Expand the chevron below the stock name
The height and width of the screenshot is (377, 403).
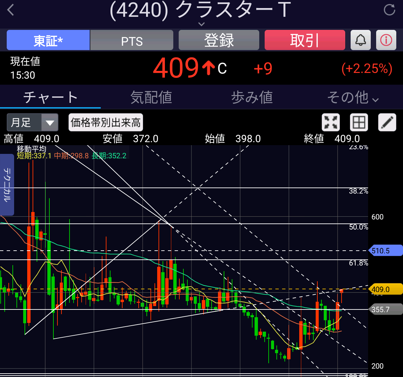[201, 24]
